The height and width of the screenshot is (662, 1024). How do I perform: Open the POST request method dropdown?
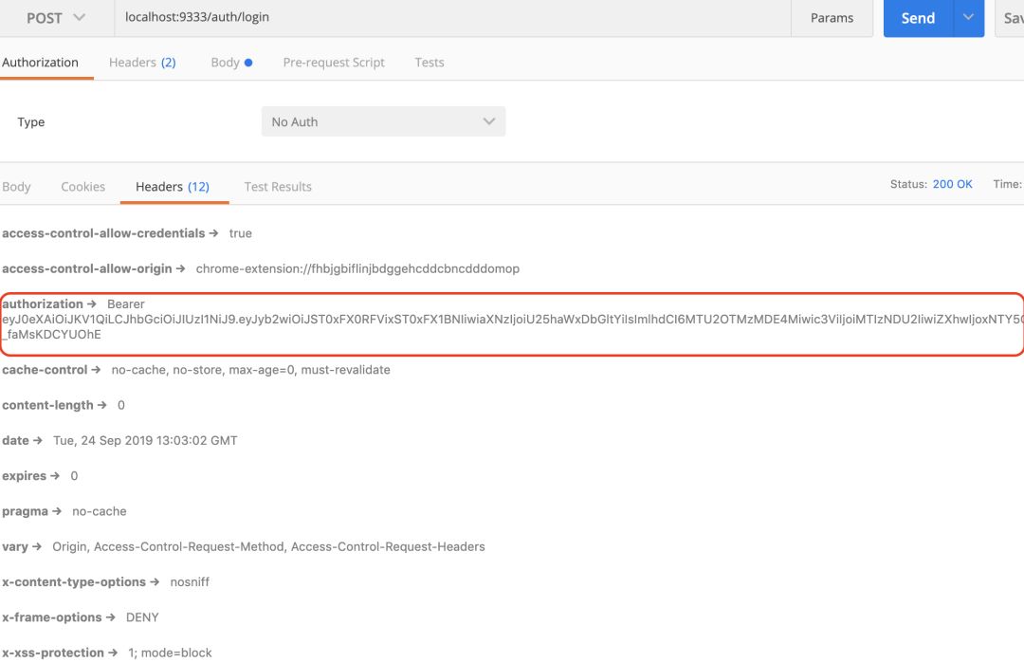pos(54,17)
